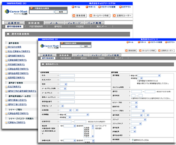The height and width of the screenshot is (145, 176).
Task: Click the bullet icon beside 掛け合わせ検索 link
Action: click(x=6, y=47)
